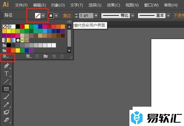Choose the None swatch with red slash
Image resolution: width=184 pixels, height=126 pixels.
(x=4, y=27)
